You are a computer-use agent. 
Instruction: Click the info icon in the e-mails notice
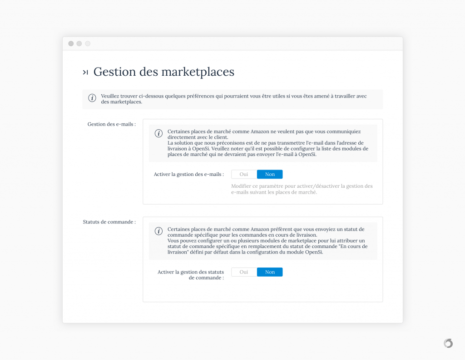(158, 133)
